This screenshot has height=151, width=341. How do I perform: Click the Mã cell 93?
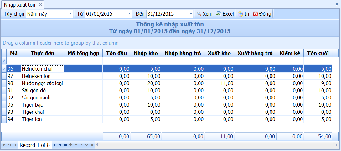pyautogui.click(x=14, y=112)
